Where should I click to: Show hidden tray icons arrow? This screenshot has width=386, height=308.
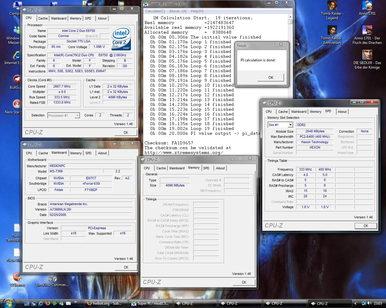click(356, 303)
